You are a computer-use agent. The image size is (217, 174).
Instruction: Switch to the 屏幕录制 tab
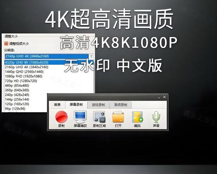tap(76, 105)
